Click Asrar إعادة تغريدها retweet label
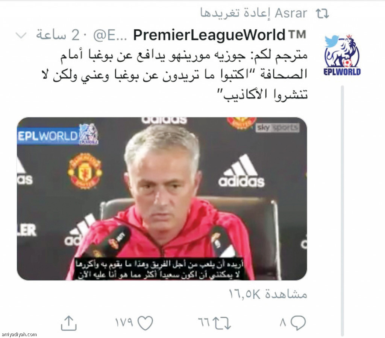Screen dimensions: 385x338 point(254,13)
